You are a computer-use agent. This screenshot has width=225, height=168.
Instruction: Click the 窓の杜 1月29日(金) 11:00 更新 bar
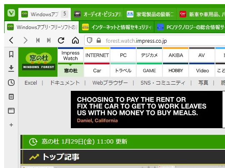pyautogui.click(x=122, y=142)
